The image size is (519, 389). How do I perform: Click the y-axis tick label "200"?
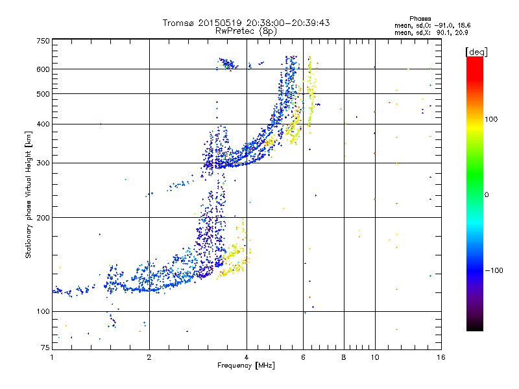(x=43, y=218)
